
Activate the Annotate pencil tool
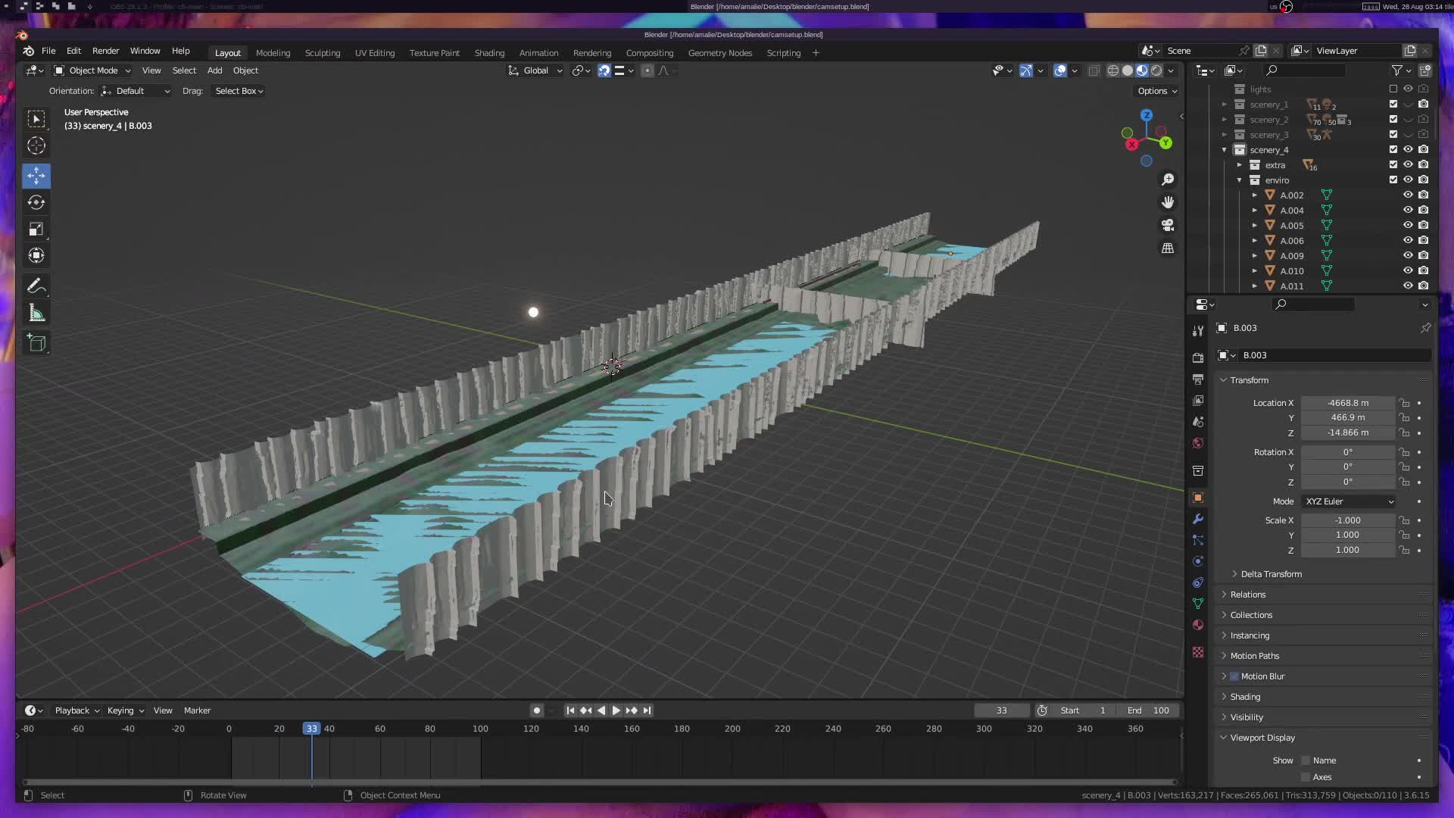pos(36,286)
